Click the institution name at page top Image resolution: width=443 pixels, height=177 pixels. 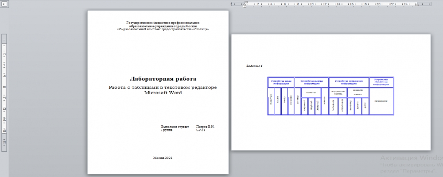coord(163,26)
